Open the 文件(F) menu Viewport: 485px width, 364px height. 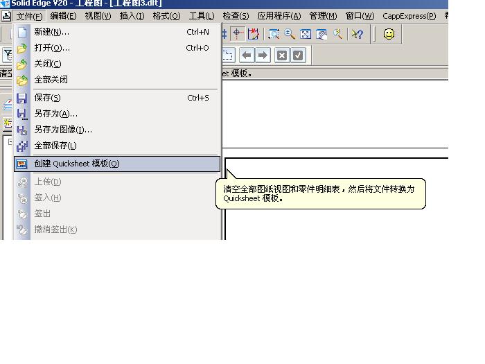pos(30,16)
